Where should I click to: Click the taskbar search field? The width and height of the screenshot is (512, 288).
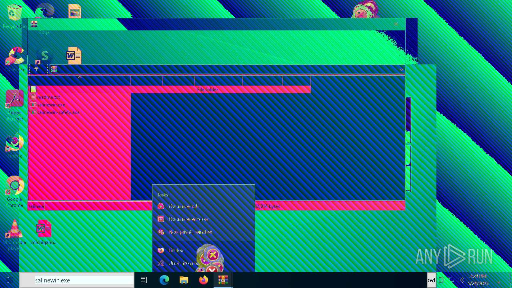click(x=77, y=280)
